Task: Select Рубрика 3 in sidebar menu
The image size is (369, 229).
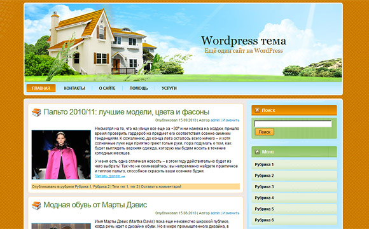Action: (294, 186)
